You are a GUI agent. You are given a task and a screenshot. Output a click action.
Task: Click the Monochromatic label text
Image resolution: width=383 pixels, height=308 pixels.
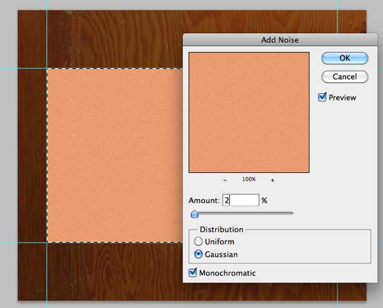pos(227,273)
